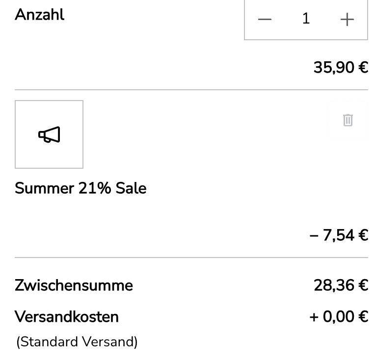Select the Versandkosten label
375x362 pixels.
67,317
